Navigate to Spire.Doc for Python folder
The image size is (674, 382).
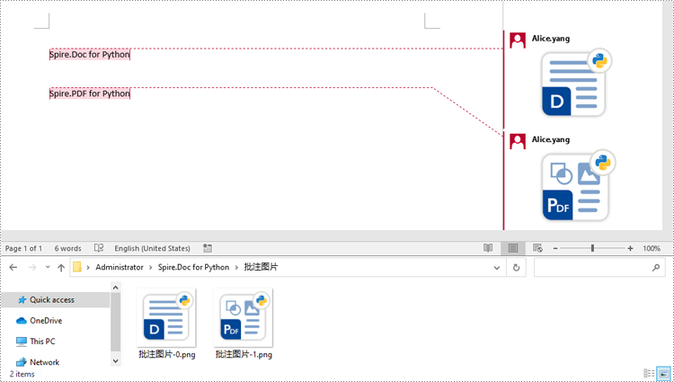[193, 267]
